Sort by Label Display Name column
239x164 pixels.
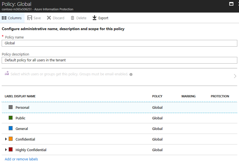click(20, 96)
